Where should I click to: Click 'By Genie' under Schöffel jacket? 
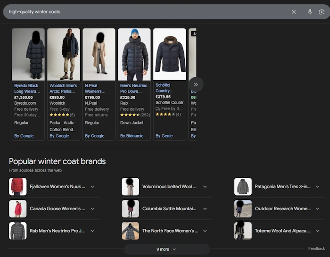[164, 136]
